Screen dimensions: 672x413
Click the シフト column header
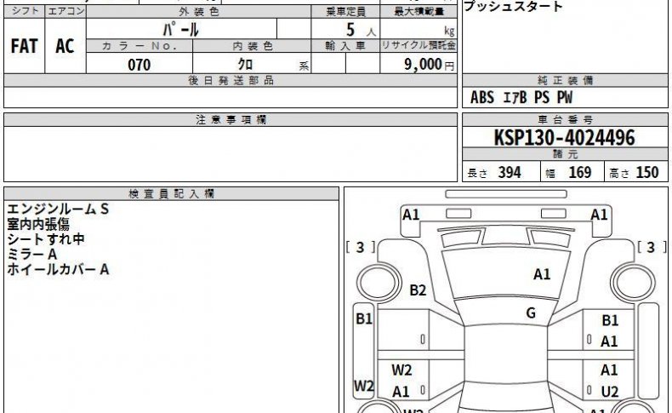tap(25, 11)
